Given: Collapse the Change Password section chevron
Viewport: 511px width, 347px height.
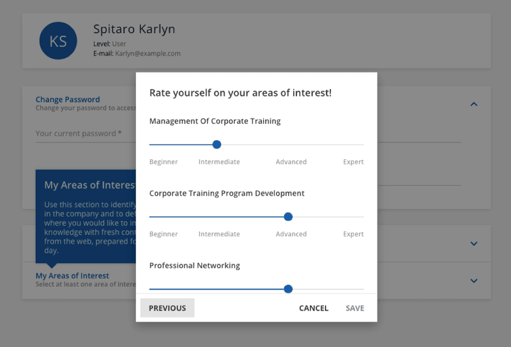Looking at the screenshot, I should [x=474, y=104].
